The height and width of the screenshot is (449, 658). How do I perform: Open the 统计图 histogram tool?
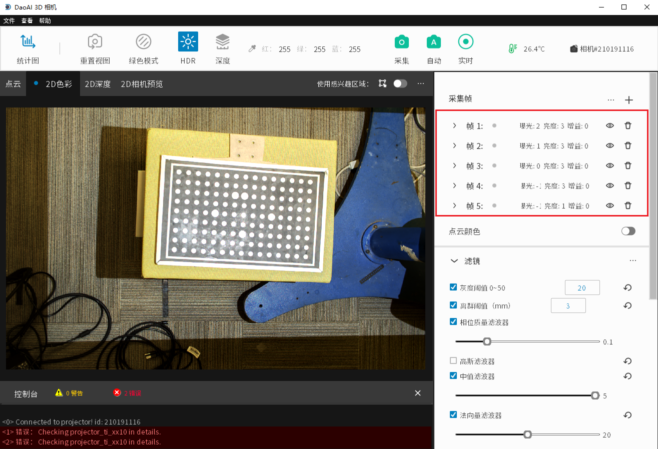(x=28, y=42)
